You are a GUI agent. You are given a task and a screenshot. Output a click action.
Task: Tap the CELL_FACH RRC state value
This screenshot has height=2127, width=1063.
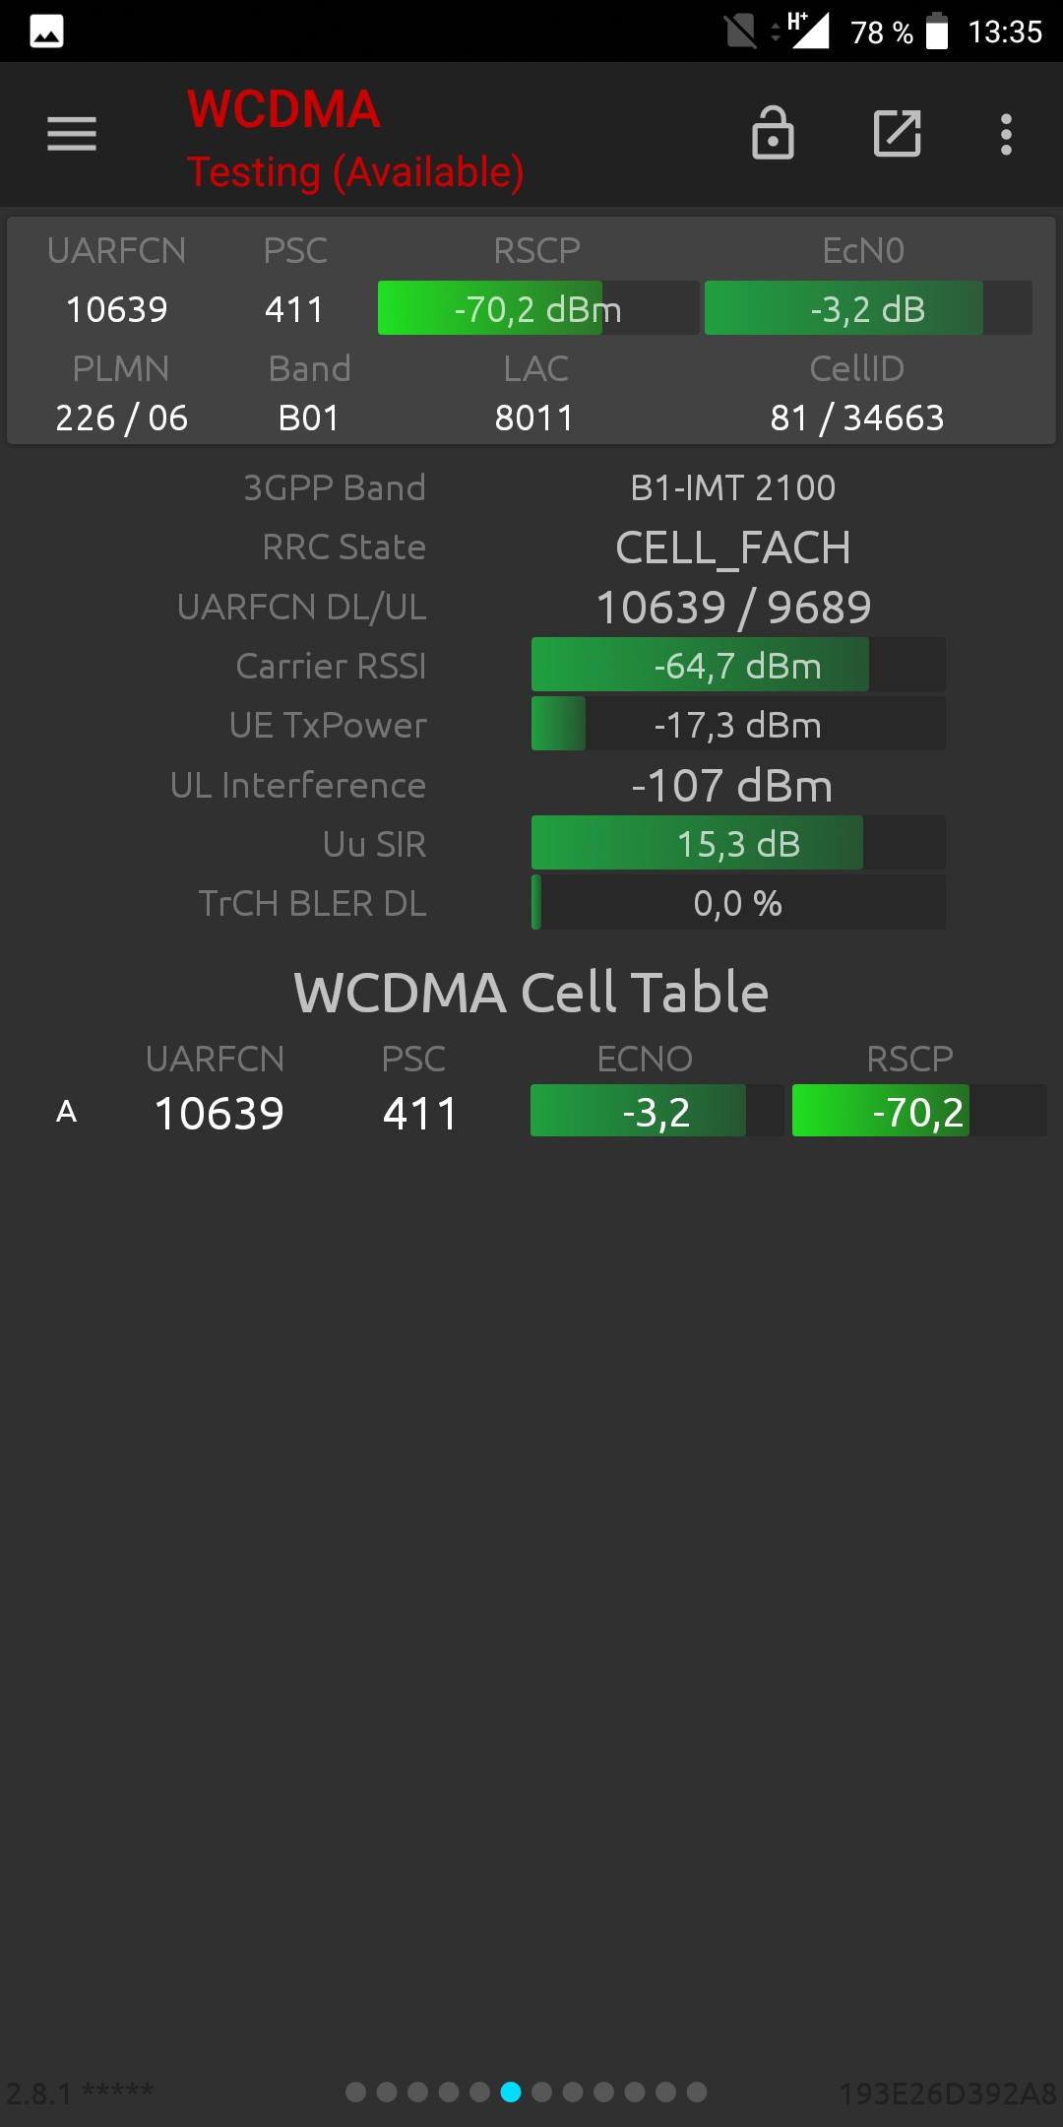733,548
